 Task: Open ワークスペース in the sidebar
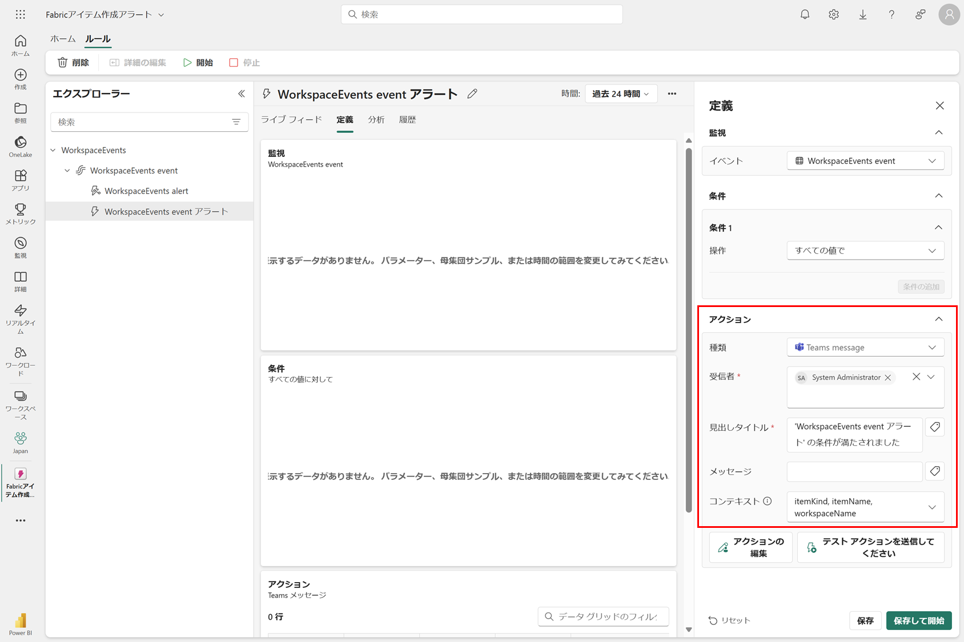tap(21, 405)
